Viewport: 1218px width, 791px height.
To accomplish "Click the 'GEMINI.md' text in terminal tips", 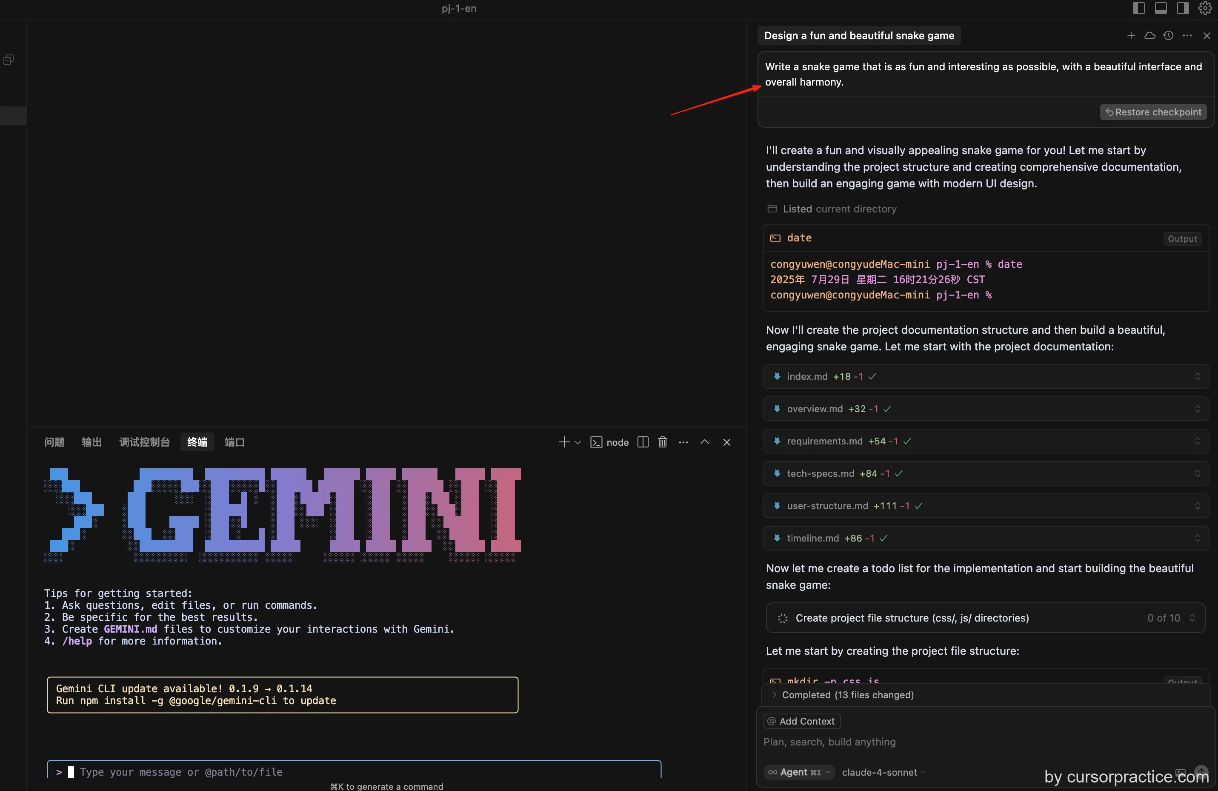I will (131, 629).
